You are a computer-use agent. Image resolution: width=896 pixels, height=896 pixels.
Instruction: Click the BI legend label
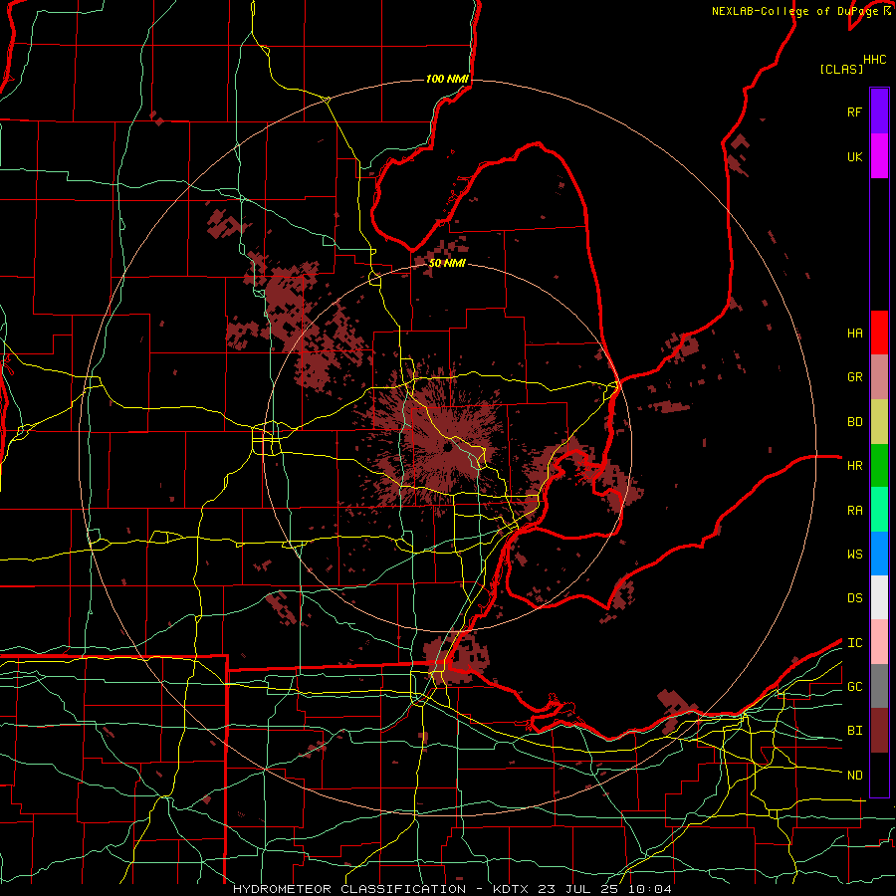tap(854, 731)
